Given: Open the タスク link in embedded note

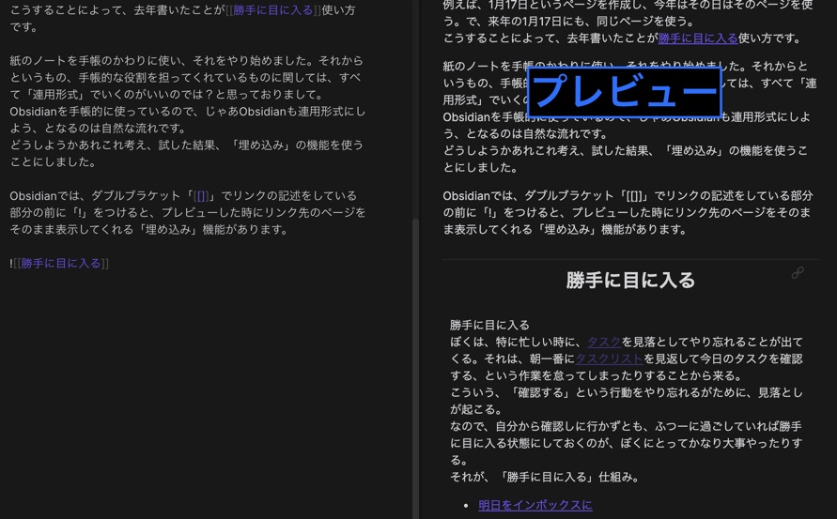Looking at the screenshot, I should click(x=604, y=342).
